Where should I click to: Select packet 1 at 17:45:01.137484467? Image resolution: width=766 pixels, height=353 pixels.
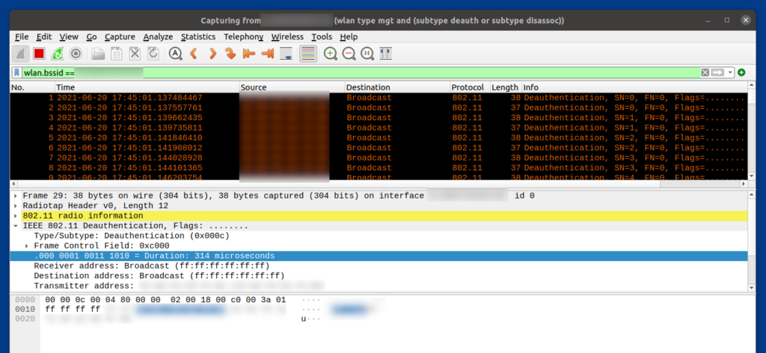[379, 98]
